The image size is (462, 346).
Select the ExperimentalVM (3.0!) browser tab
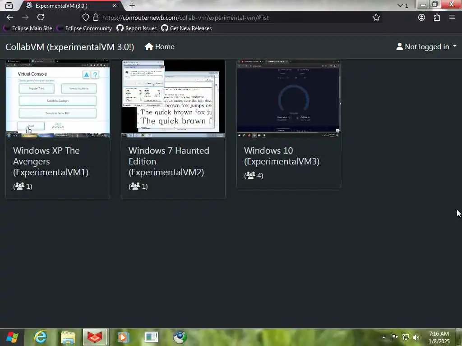point(71,5)
